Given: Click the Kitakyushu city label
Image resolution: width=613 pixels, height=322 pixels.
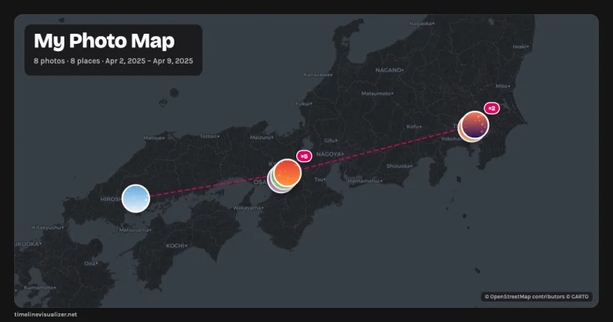Looking at the screenshot, I should click(46, 228).
